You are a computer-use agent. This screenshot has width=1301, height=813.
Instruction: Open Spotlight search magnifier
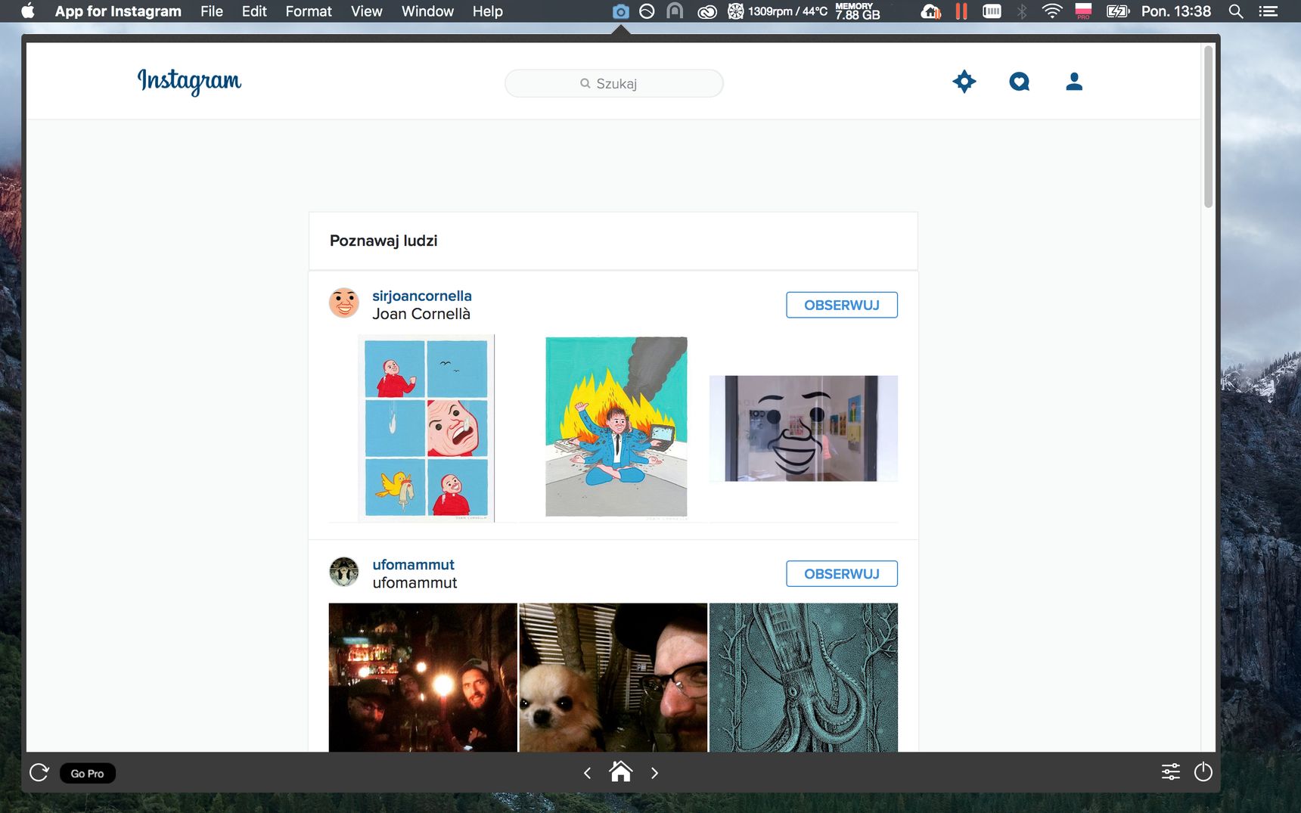[1236, 11]
